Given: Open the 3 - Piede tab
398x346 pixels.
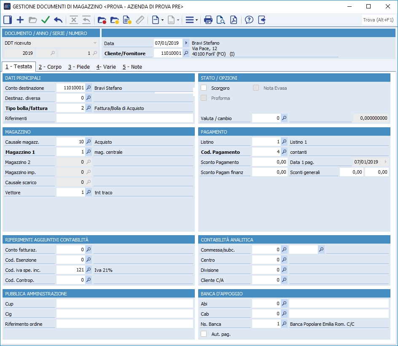Looking at the screenshot, I should (x=79, y=67).
